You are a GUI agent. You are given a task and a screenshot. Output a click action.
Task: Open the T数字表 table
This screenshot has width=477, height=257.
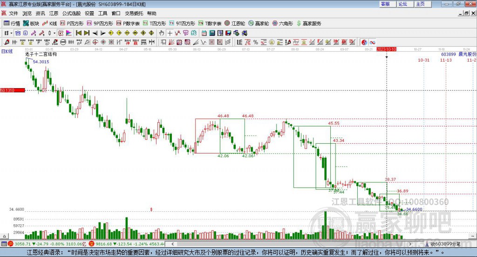(210, 23)
